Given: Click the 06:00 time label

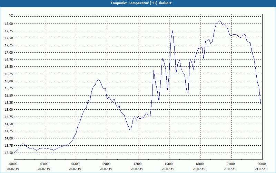Looking at the screenshot, I should [76, 164].
